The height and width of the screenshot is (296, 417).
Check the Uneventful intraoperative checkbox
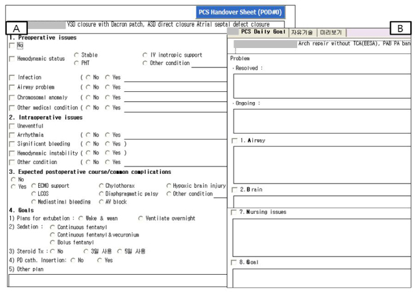click(12, 126)
